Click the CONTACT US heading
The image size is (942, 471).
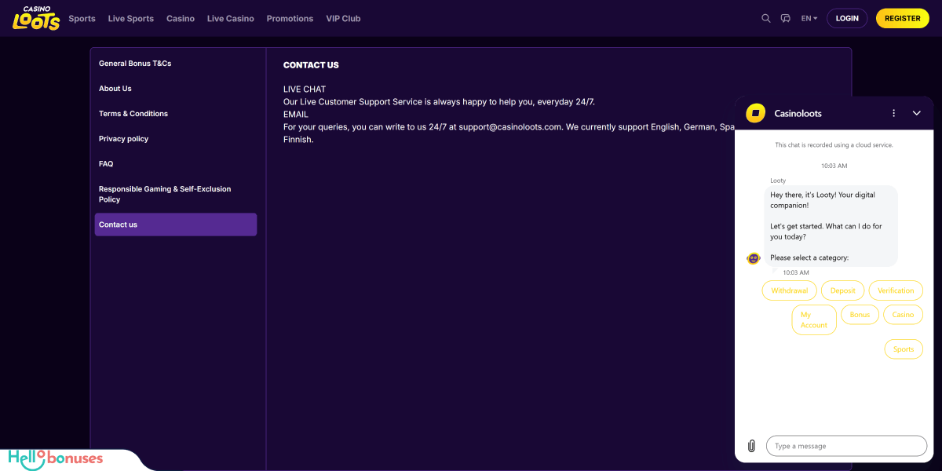pyautogui.click(x=311, y=65)
